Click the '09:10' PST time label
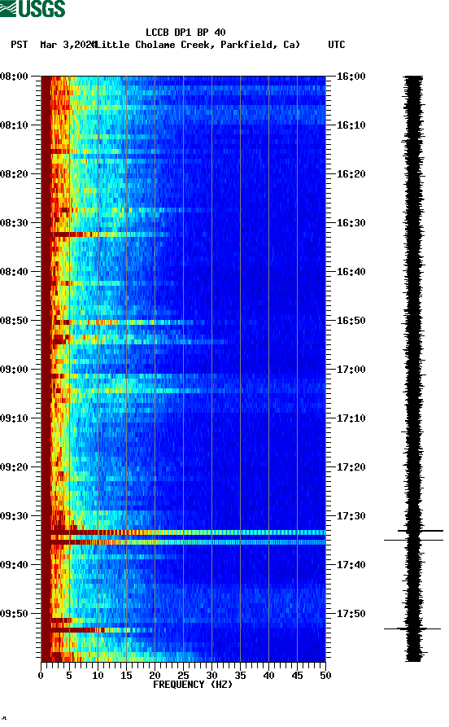Image resolution: width=449 pixels, height=727 pixels. [14, 418]
